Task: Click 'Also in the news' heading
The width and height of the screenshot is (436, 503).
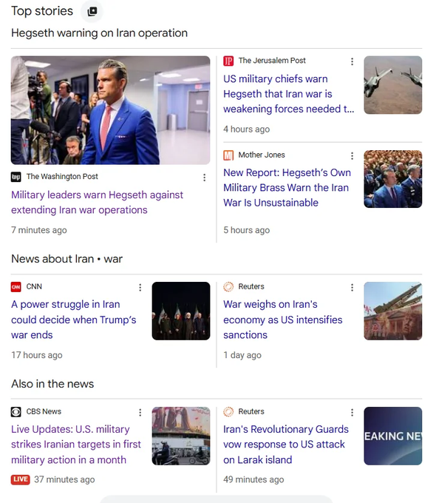Action: (52, 384)
